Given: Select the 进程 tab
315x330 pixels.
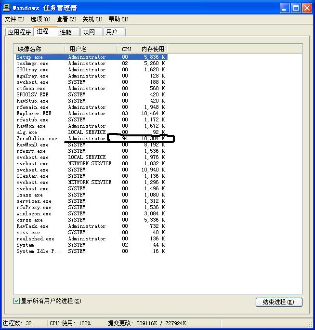Looking at the screenshot, I should (46, 31).
